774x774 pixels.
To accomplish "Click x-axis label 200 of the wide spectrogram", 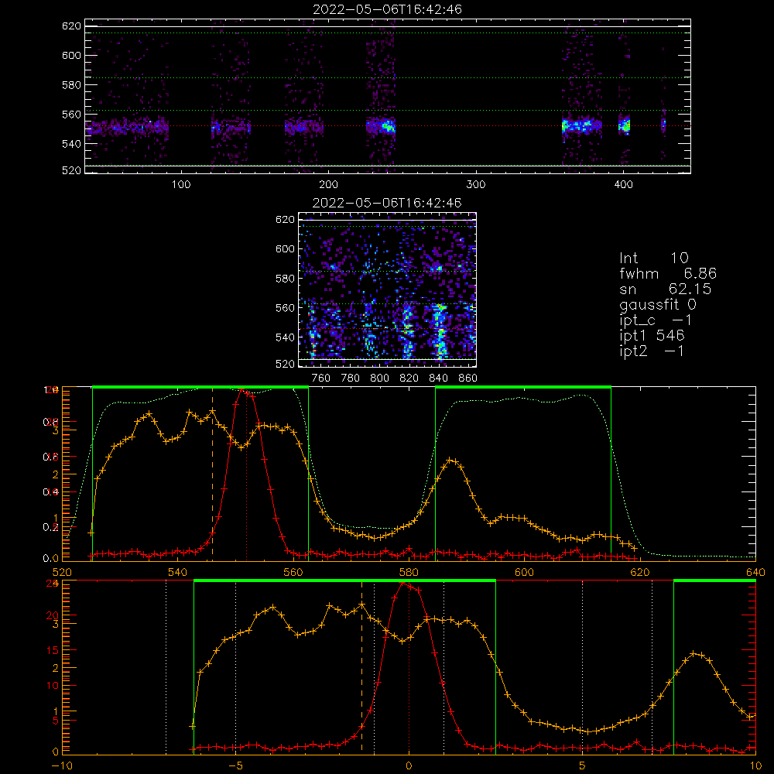I will click(x=328, y=185).
